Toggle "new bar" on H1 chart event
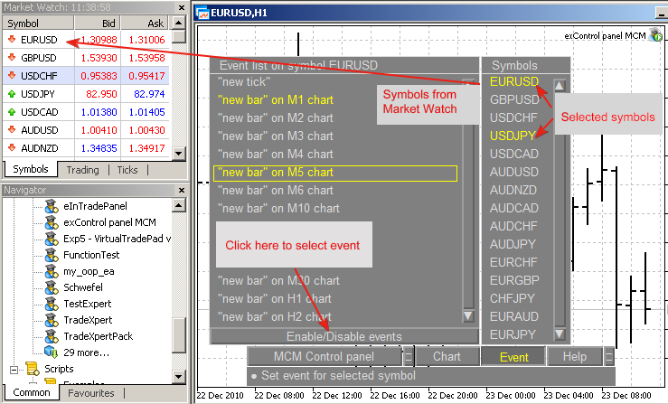The height and width of the screenshot is (404, 668). 275,299
